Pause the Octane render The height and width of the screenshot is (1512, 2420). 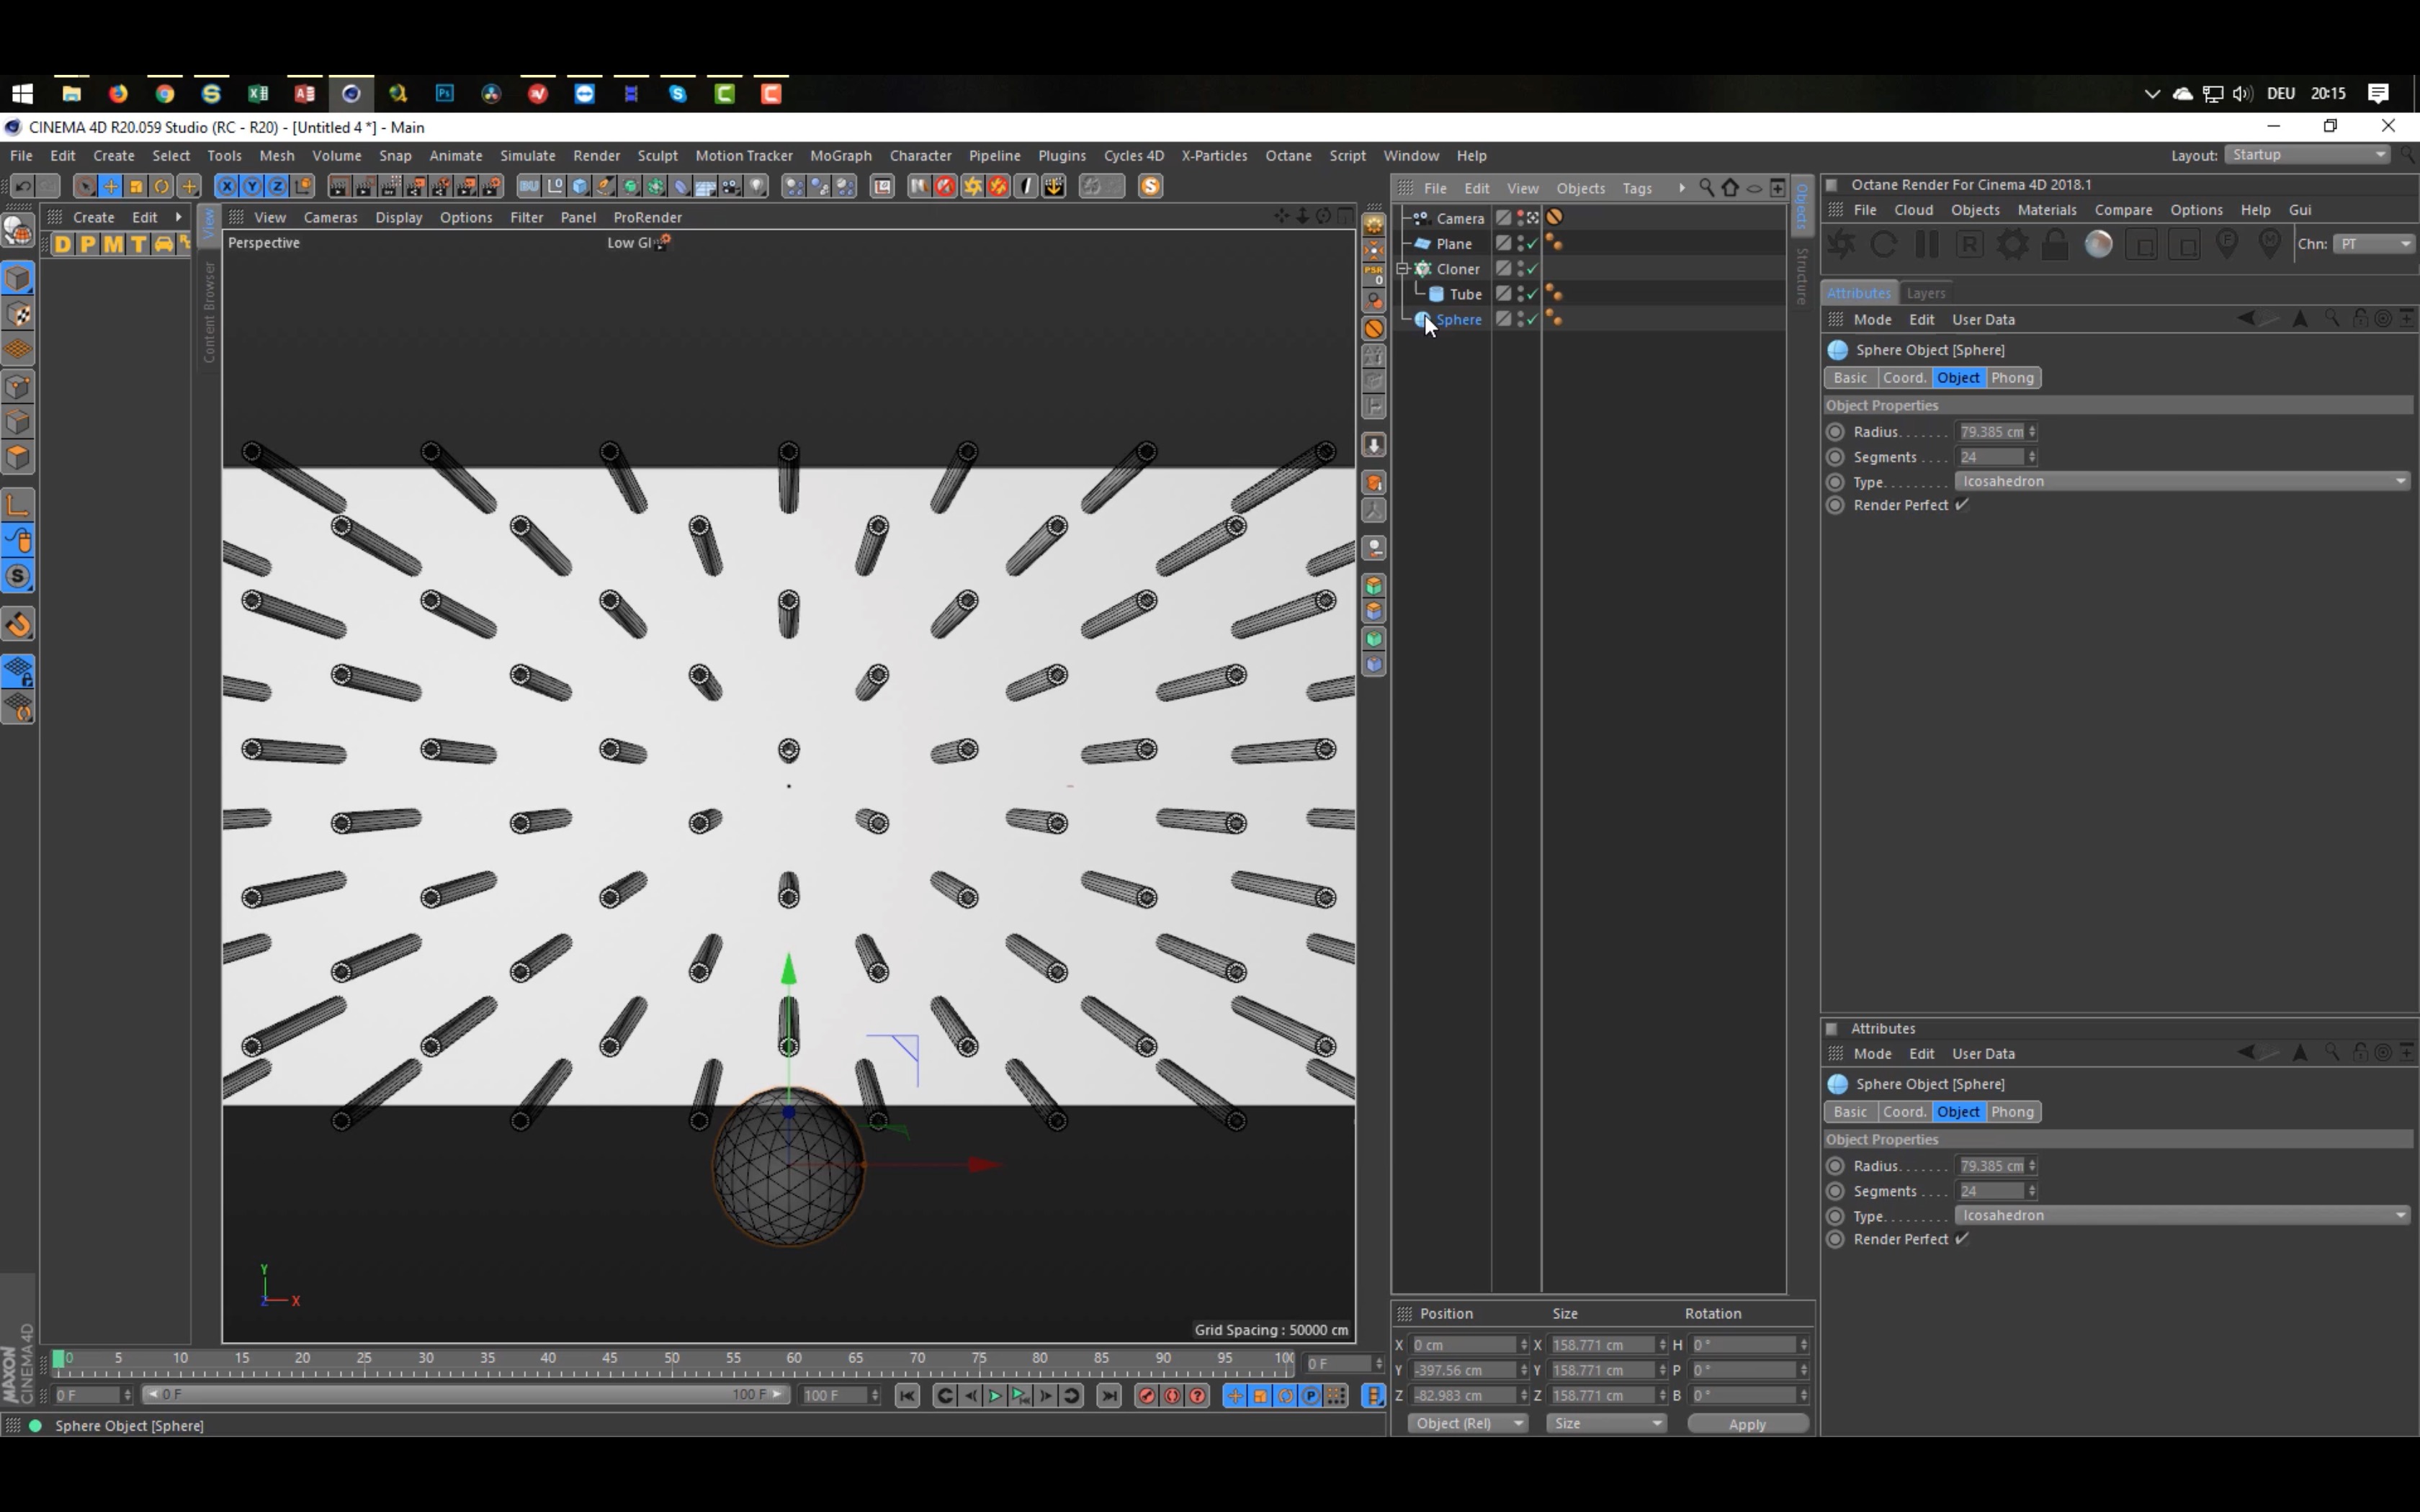(1927, 244)
